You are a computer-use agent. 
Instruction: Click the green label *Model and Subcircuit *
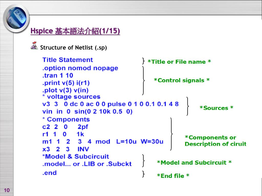coord(194,163)
